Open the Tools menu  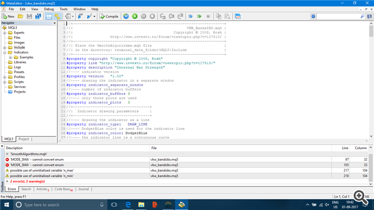tap(63, 9)
